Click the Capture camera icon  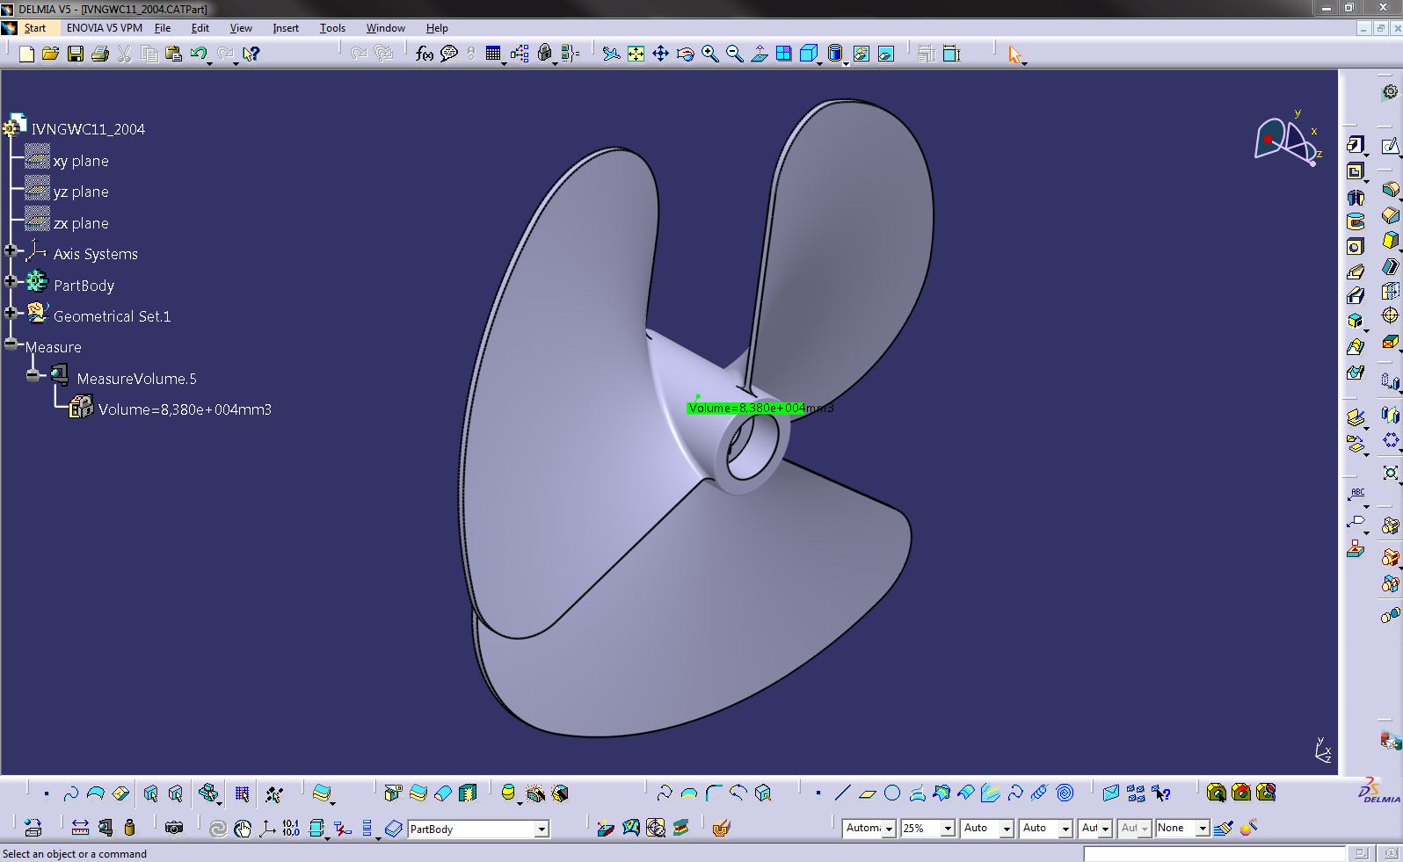click(174, 828)
